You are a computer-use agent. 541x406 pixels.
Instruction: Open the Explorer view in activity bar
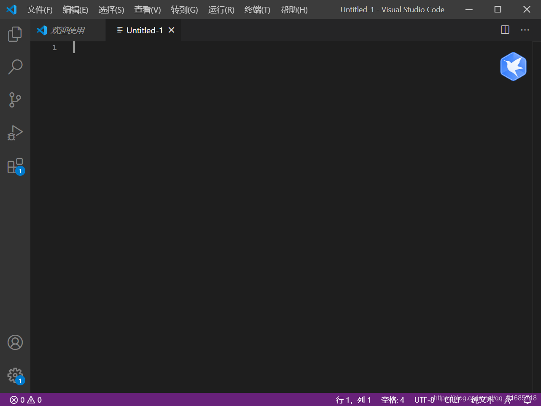coord(15,34)
